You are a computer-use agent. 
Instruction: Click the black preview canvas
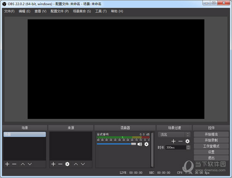[116, 69]
